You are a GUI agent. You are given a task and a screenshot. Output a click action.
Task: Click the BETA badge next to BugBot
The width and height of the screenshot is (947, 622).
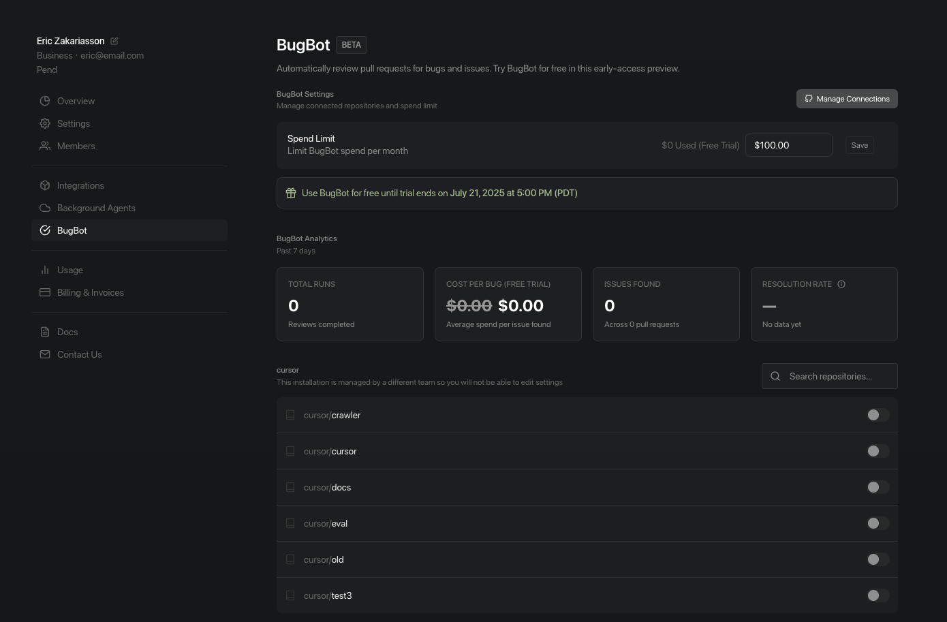(352, 45)
